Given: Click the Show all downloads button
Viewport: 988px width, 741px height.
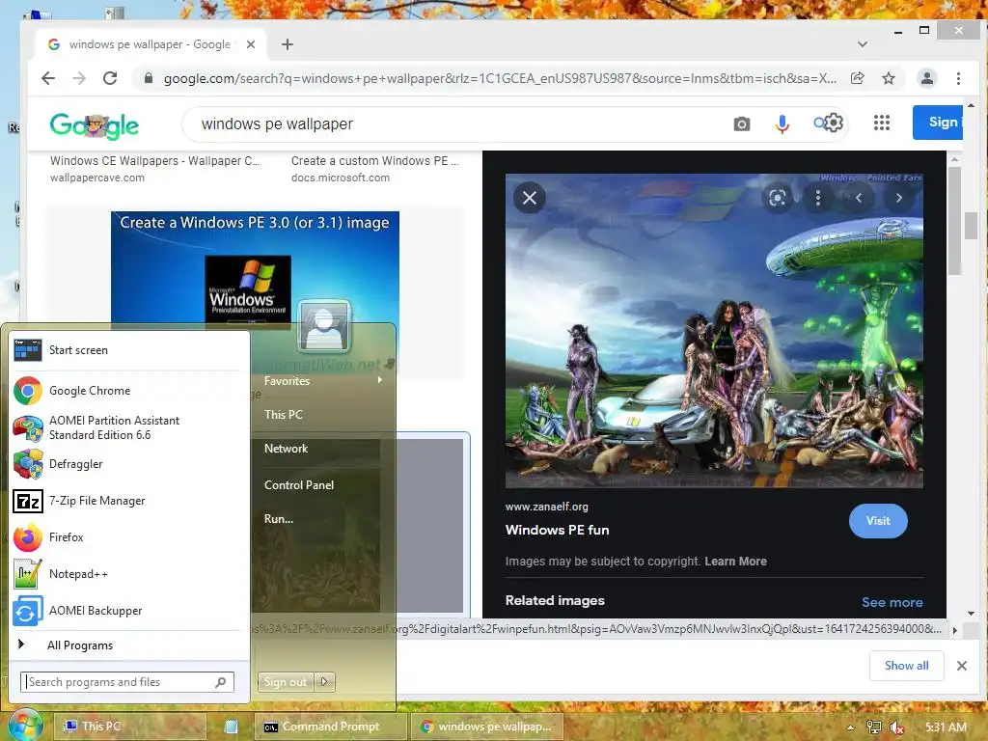Looking at the screenshot, I should point(906,666).
